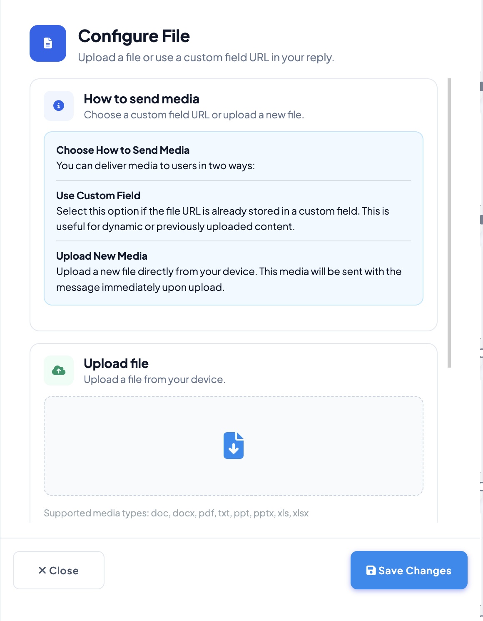The width and height of the screenshot is (483, 621).
Task: Click the subtitle under Configure File
Action: pos(206,58)
